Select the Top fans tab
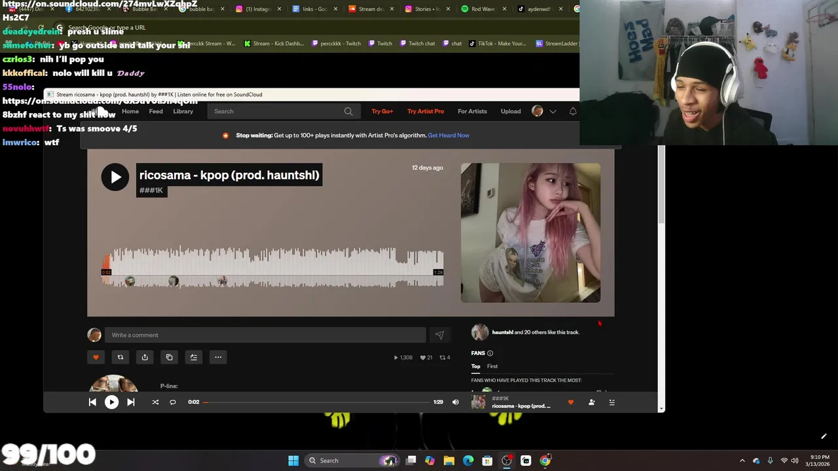 point(476,366)
